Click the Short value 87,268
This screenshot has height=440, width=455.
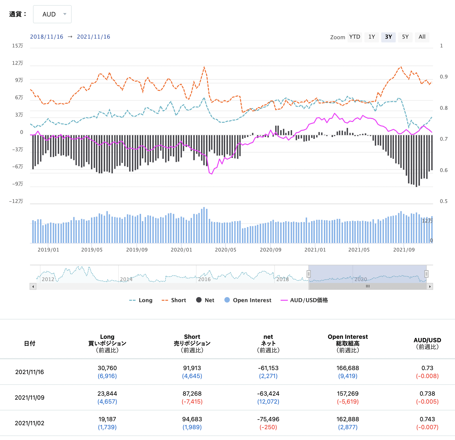(192, 394)
